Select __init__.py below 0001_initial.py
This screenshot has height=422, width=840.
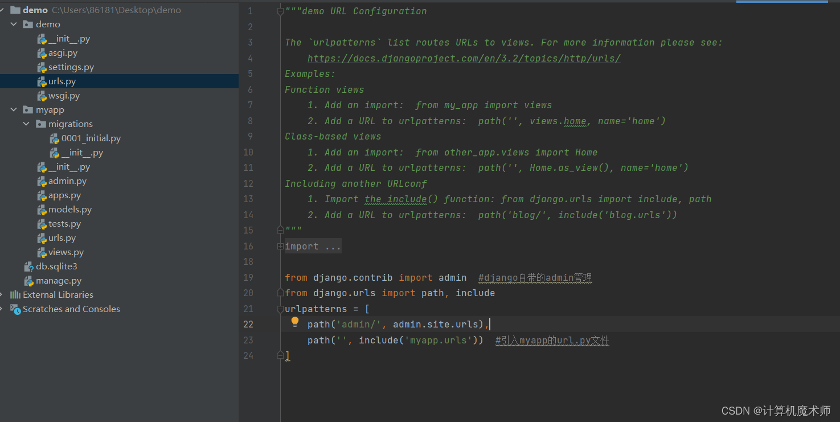83,153
